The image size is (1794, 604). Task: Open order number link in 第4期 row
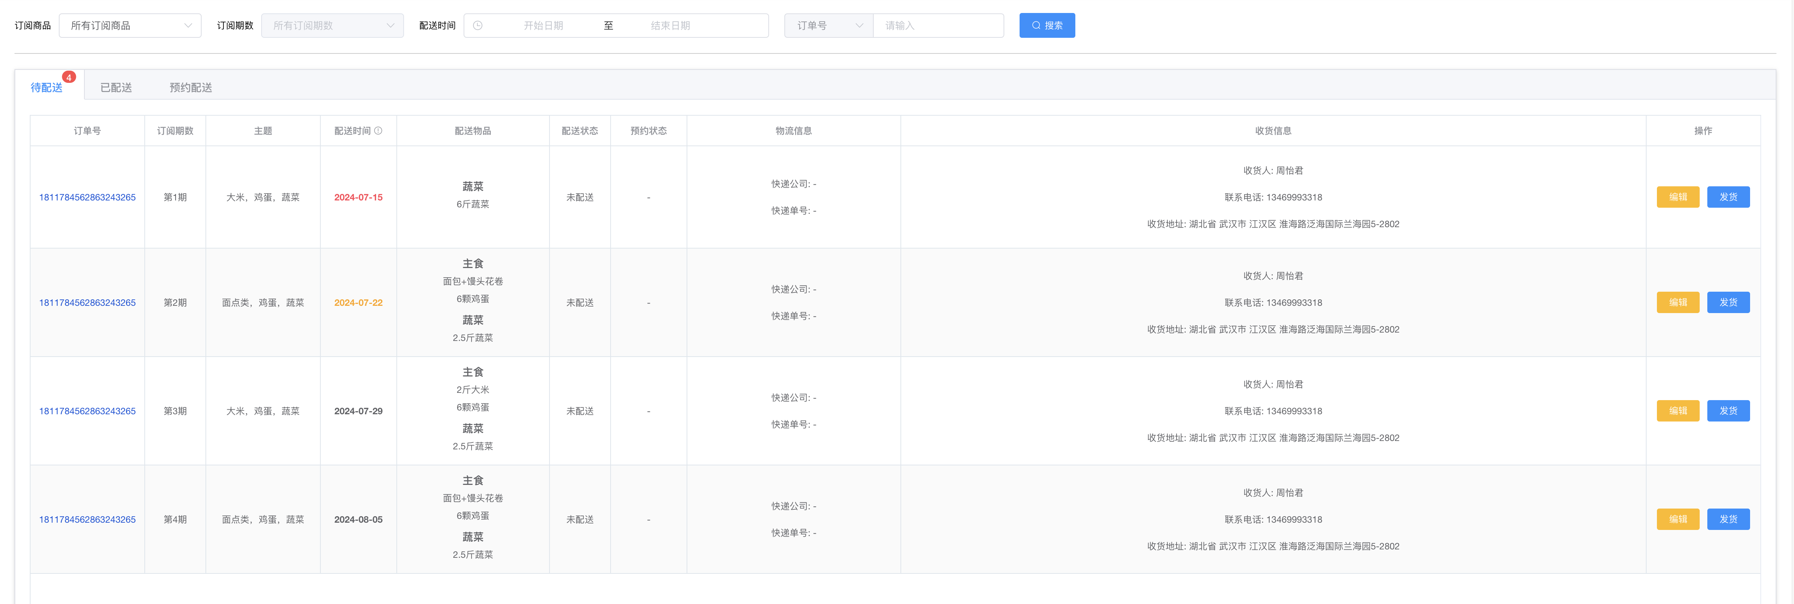tap(87, 519)
